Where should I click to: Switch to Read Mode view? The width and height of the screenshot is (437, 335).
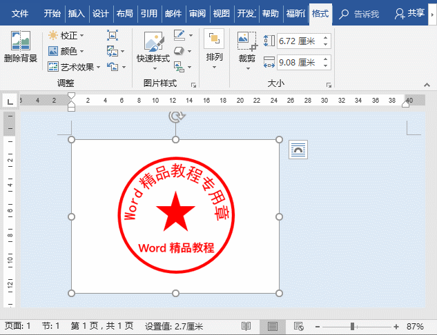coord(246,326)
